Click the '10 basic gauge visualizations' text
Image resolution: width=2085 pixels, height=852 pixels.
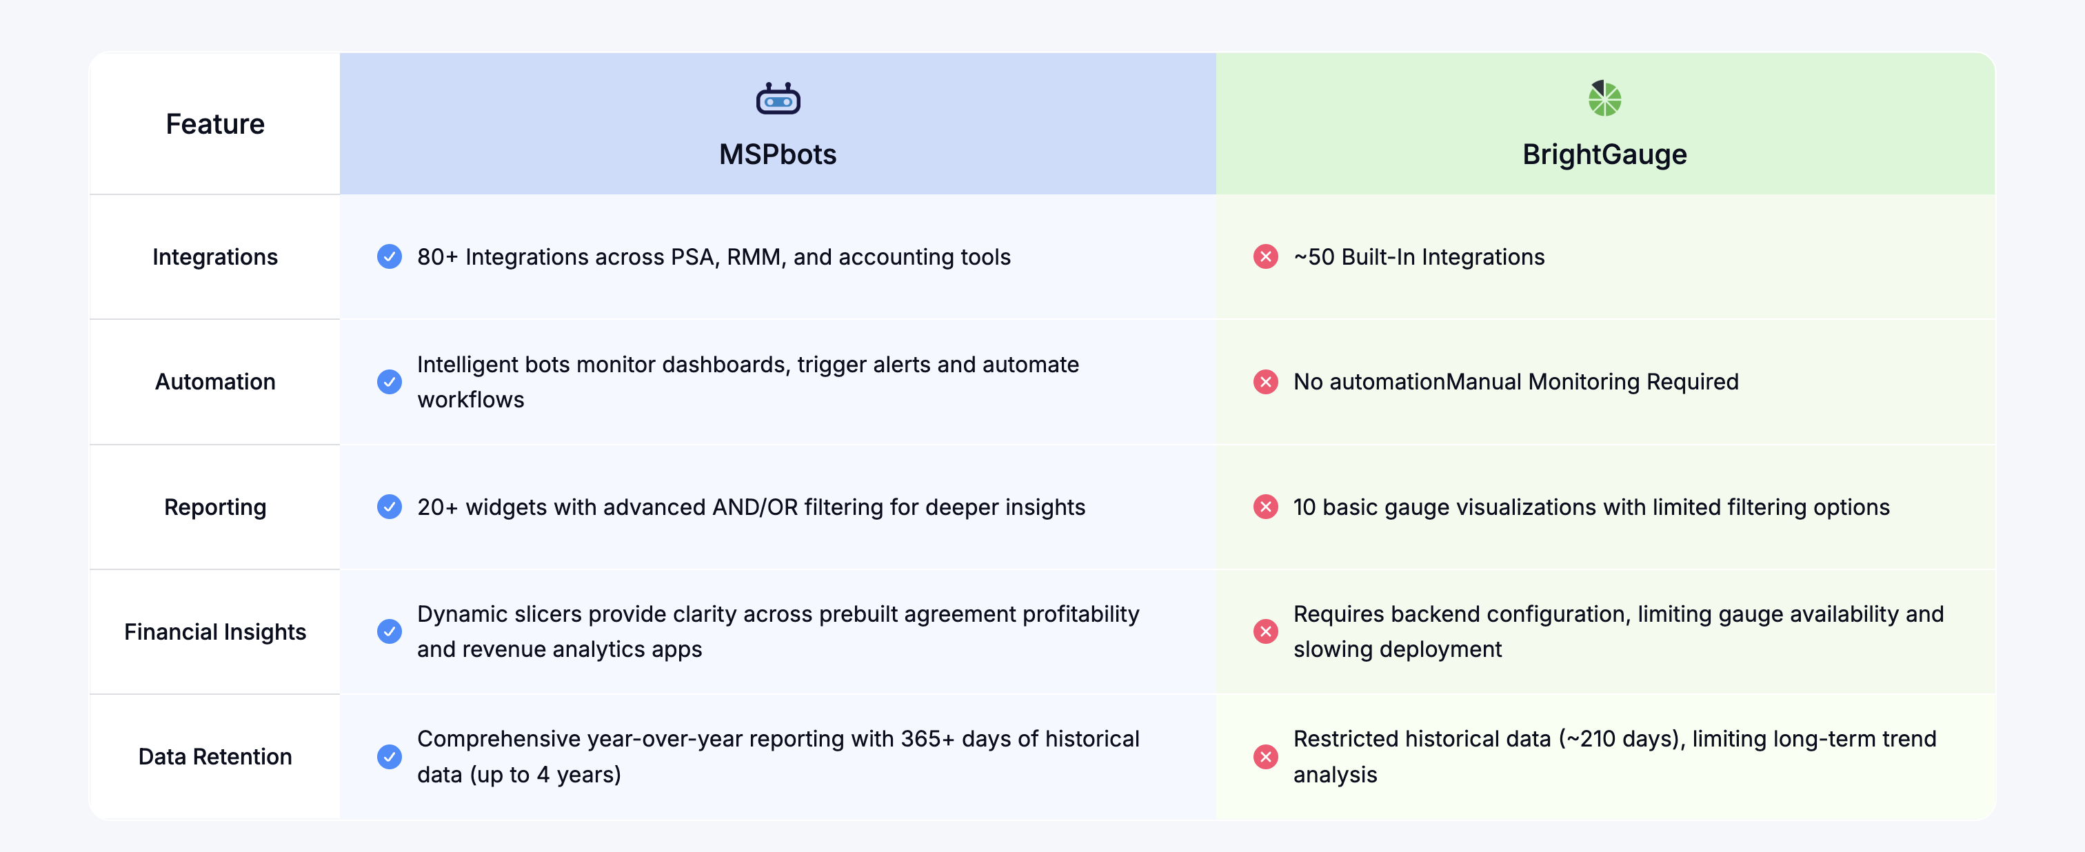pos(1591,507)
